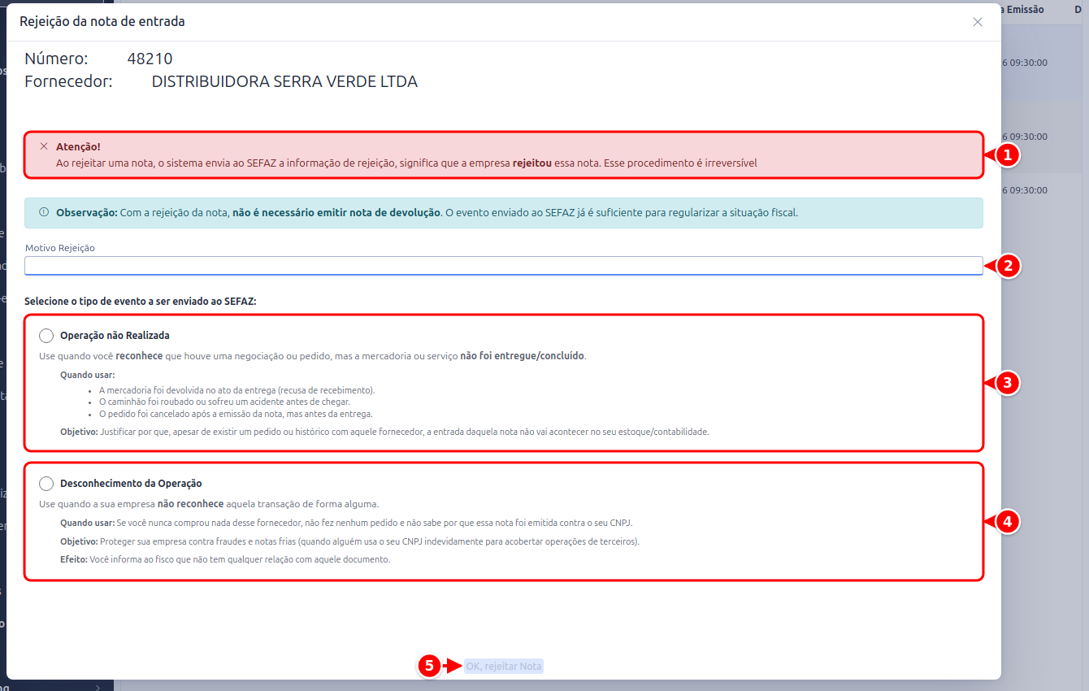Click 'Selecione o tipo de evento' heading

(141, 301)
